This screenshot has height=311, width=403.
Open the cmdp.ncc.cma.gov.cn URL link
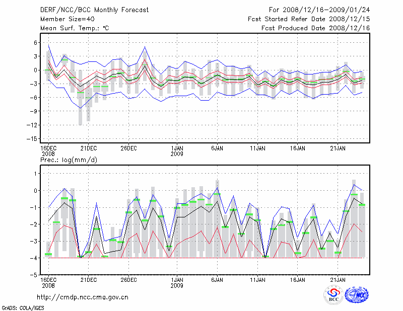(83, 297)
